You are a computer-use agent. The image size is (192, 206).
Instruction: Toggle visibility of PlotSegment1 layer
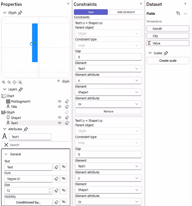(60, 101)
